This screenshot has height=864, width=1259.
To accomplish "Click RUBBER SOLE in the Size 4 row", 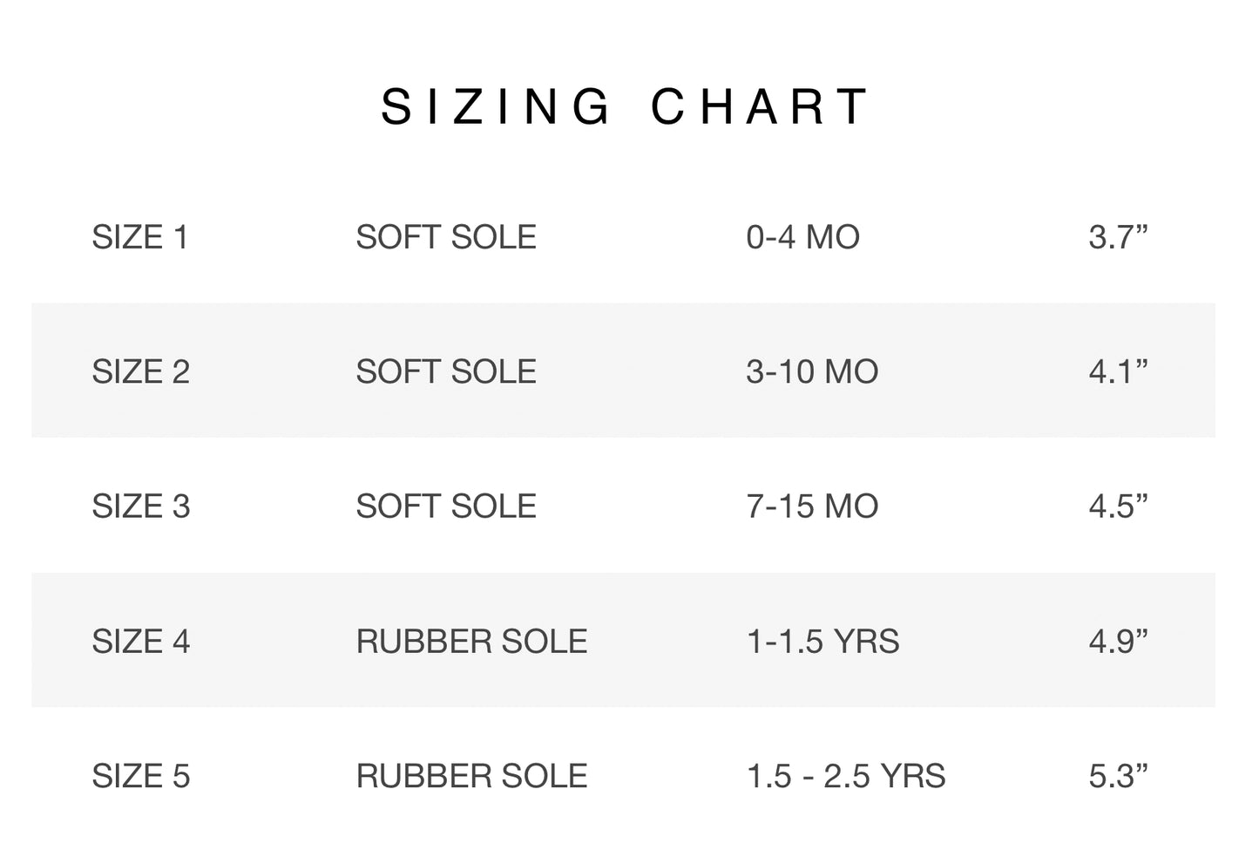I will click(471, 642).
